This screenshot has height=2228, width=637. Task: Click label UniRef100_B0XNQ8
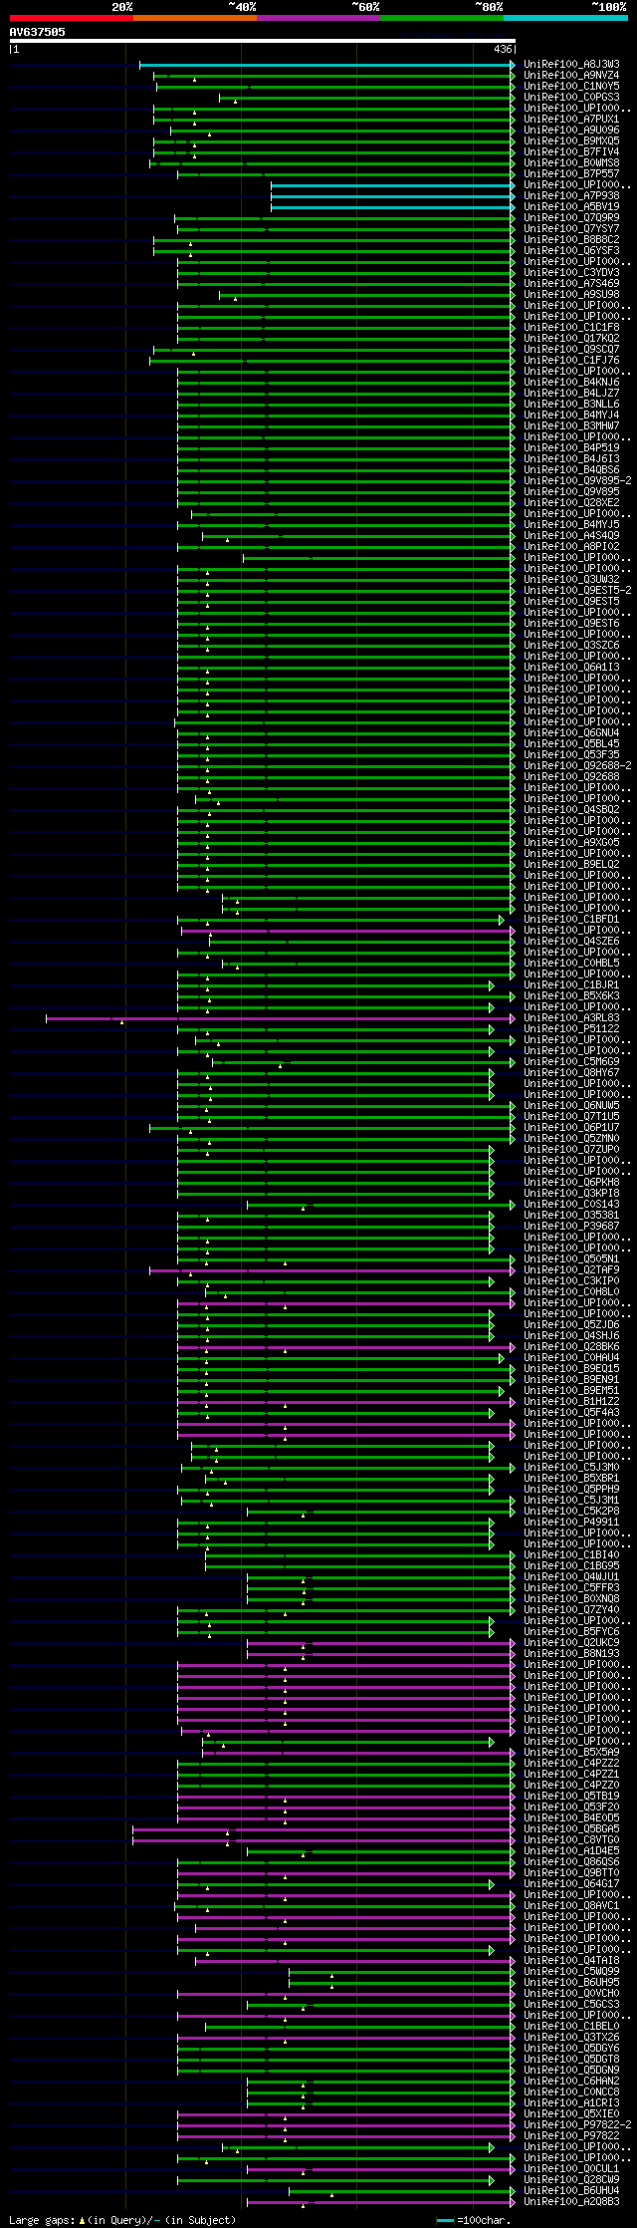point(571,1599)
